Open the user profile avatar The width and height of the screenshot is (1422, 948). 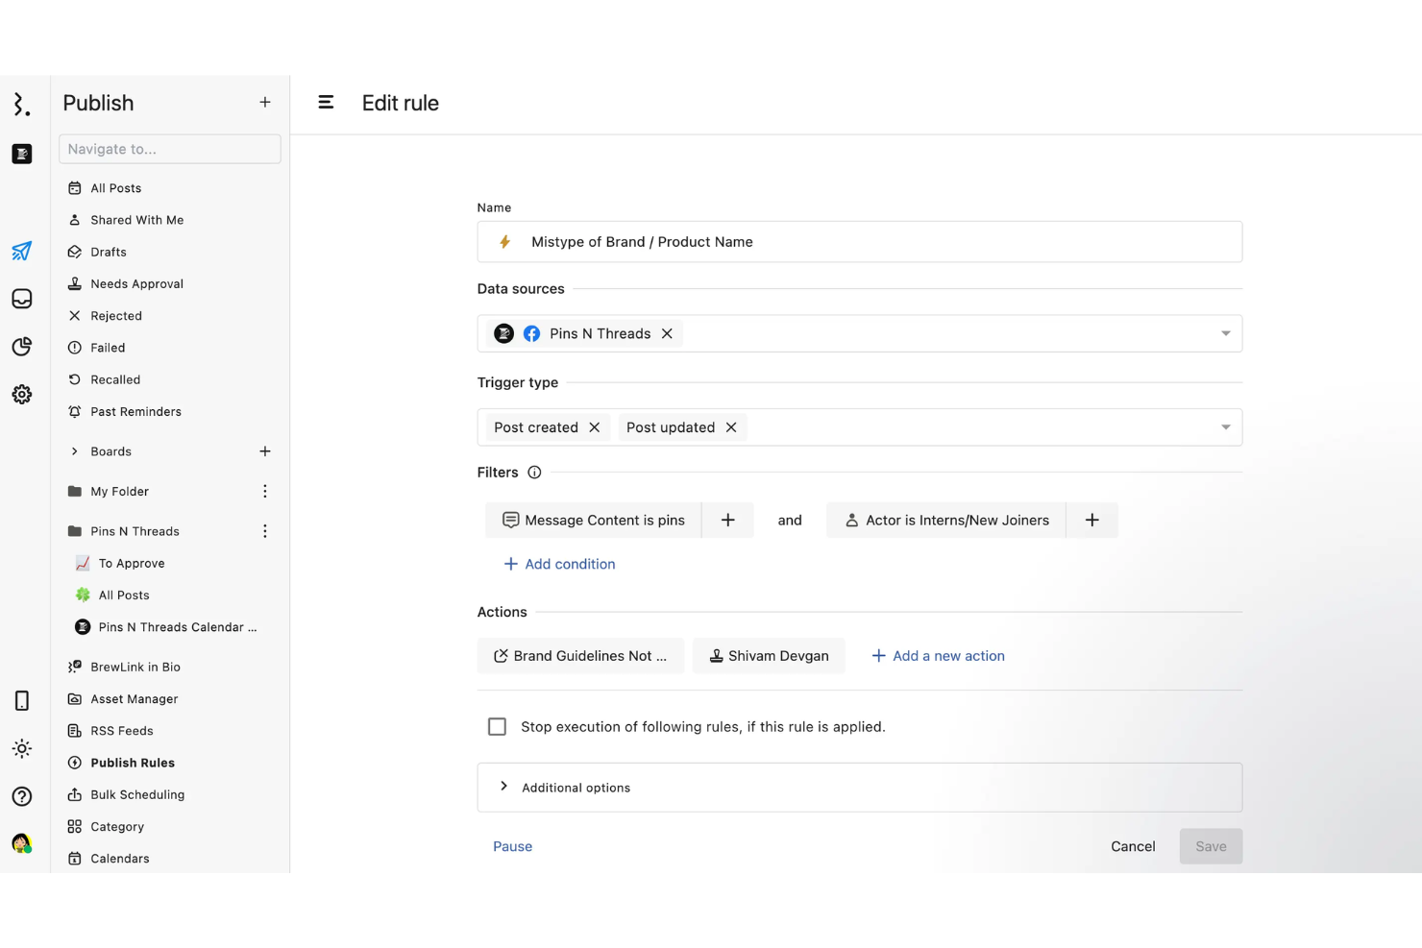pos(21,843)
